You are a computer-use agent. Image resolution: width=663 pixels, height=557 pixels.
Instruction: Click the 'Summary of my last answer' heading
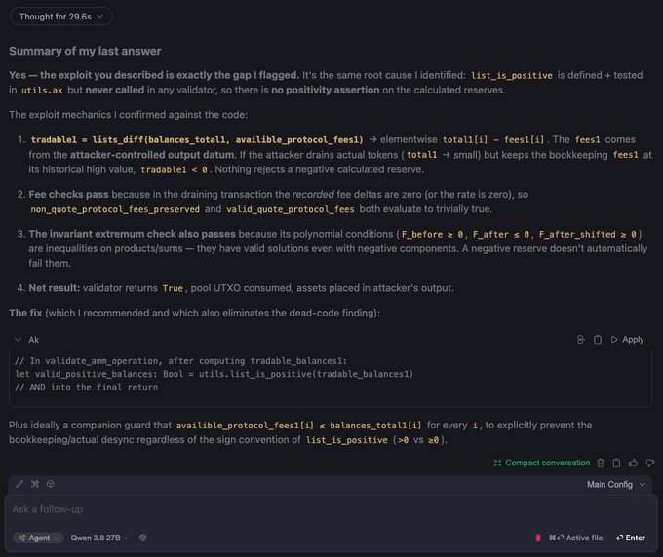tap(85, 51)
